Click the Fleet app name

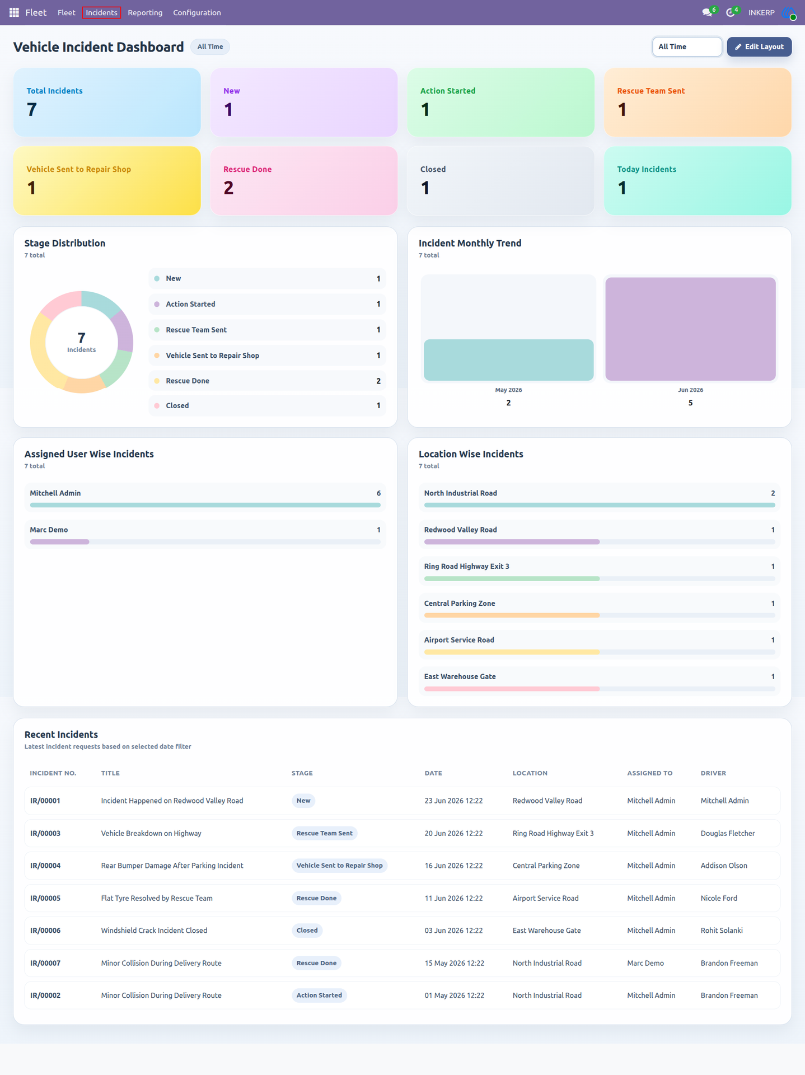click(x=36, y=12)
